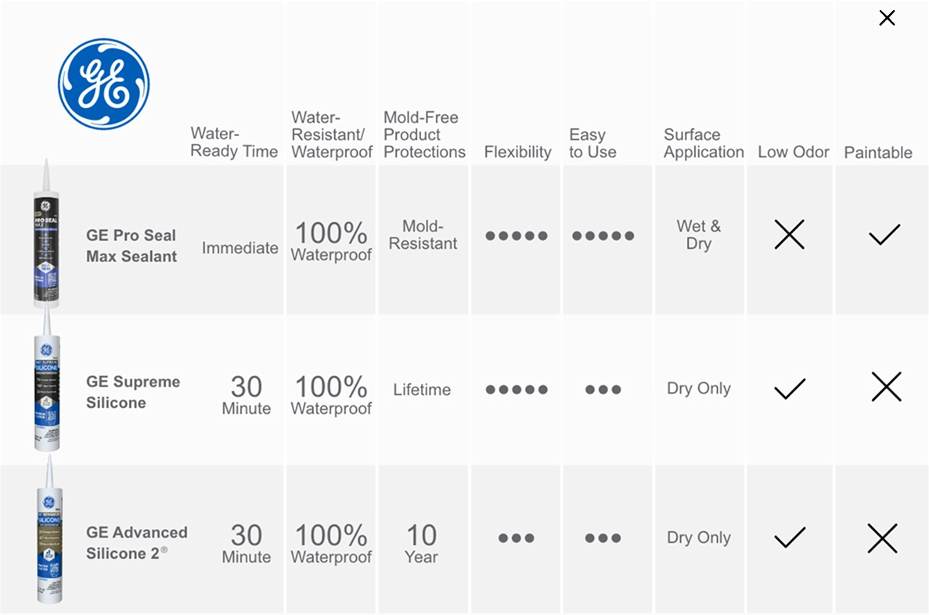Screen dimensions: 929x615
Task: Click the Paintable X mark for Advanced Silicone 2
Action: coord(883,538)
